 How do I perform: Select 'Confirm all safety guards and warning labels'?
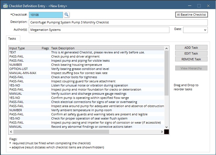[87, 114]
